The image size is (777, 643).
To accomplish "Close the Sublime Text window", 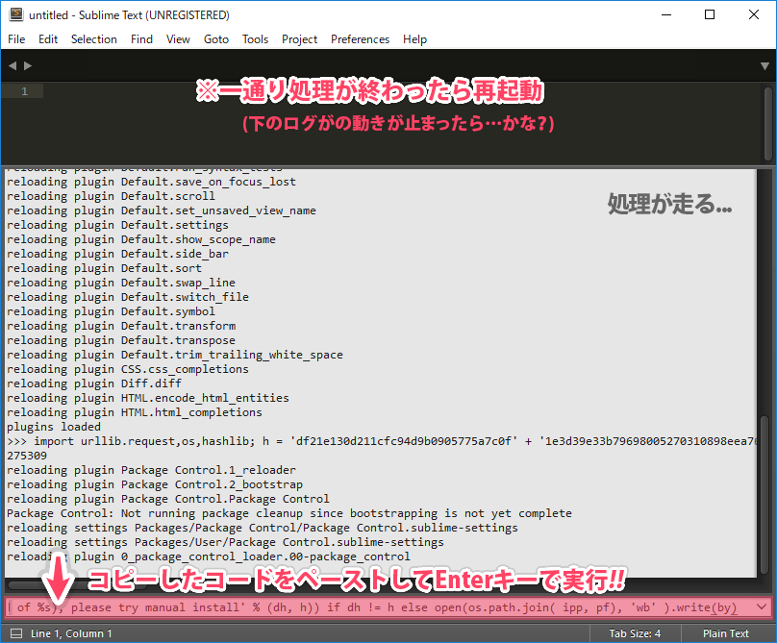I will point(754,14).
